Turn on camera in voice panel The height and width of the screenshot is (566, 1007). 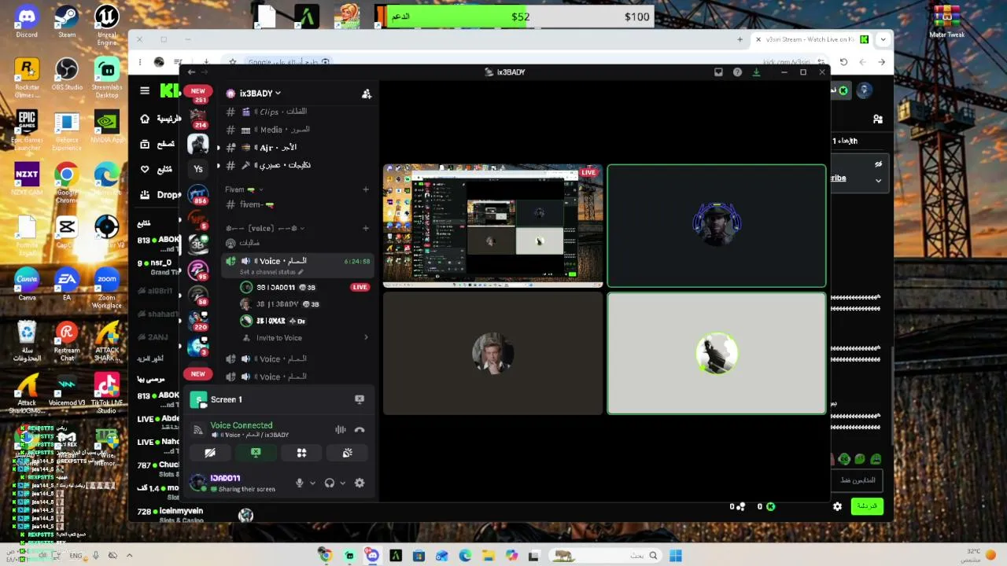pyautogui.click(x=210, y=453)
